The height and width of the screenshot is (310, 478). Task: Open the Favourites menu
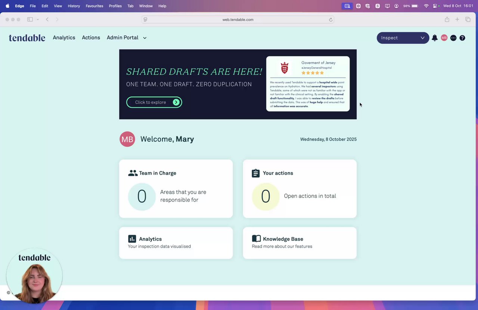click(x=94, y=6)
